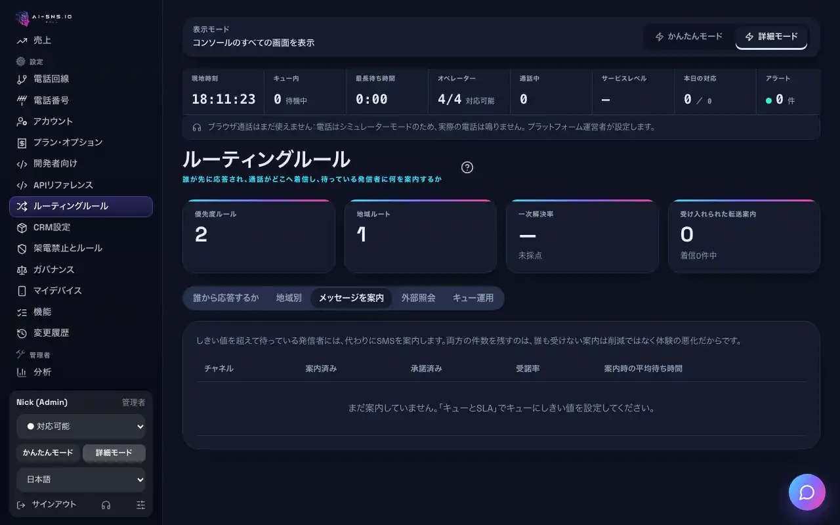Click the アラート count in status bar
Image resolution: width=840 pixels, height=525 pixels.
pos(780,100)
